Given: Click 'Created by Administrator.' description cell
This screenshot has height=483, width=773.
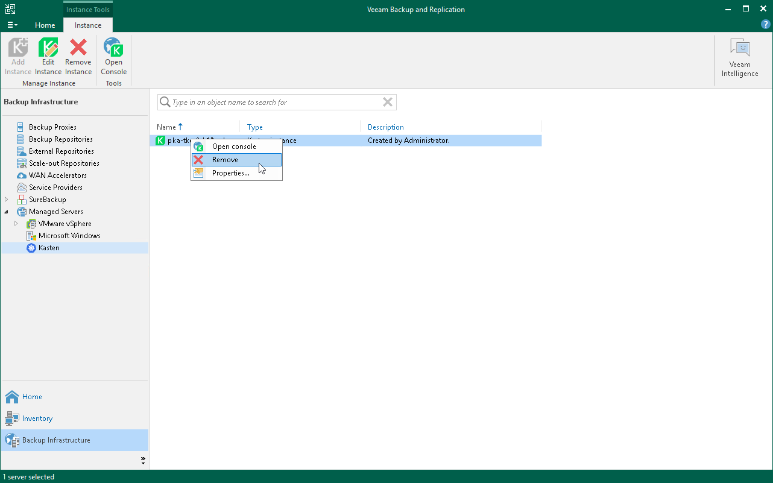Looking at the screenshot, I should point(409,140).
